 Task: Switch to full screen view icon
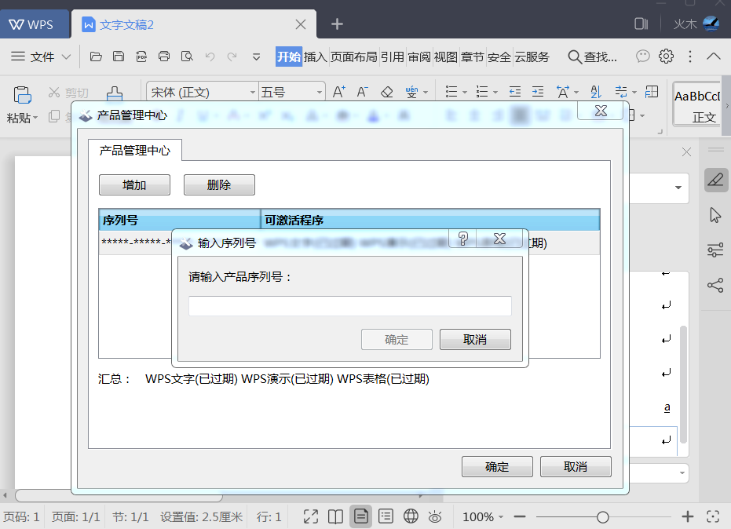[310, 516]
